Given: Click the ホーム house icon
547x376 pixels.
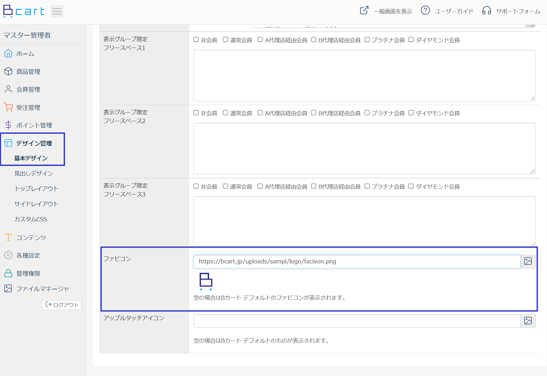Looking at the screenshot, I should 8,54.
